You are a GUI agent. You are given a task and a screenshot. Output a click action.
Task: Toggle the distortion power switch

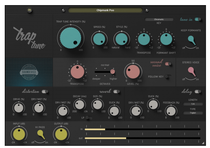pyautogui.click(x=45, y=91)
